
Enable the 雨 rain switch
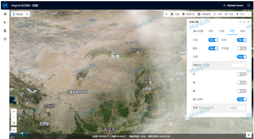[242, 74]
